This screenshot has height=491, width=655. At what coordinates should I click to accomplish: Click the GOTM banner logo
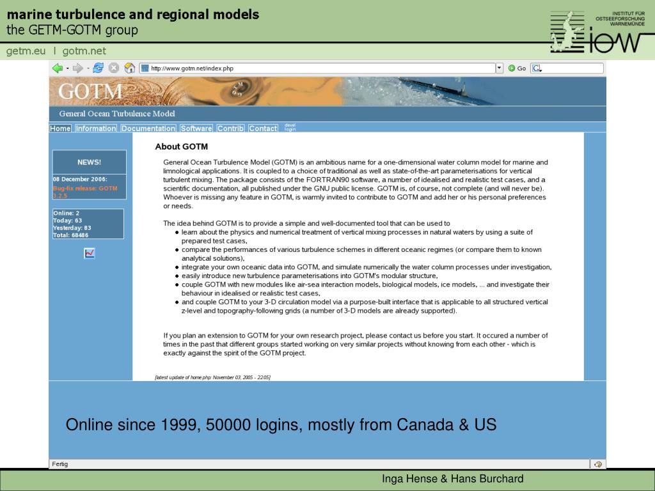pyautogui.click(x=90, y=91)
